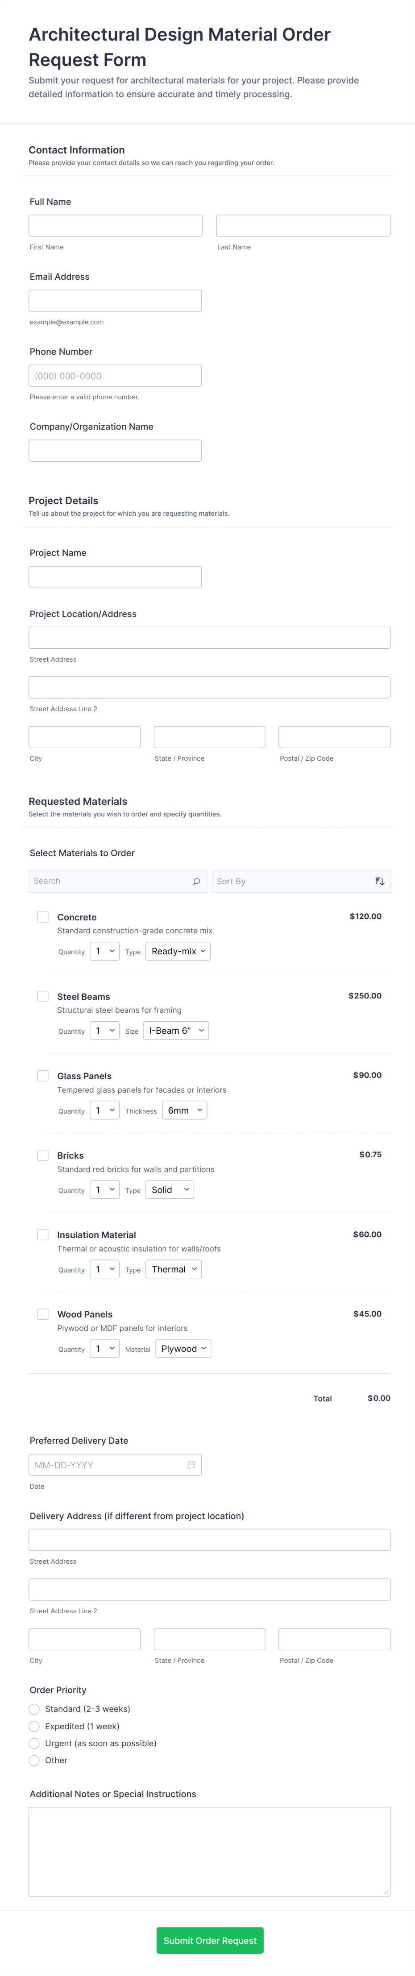Open the calendar icon for delivery date
This screenshot has width=415, height=1976.
tap(191, 1464)
